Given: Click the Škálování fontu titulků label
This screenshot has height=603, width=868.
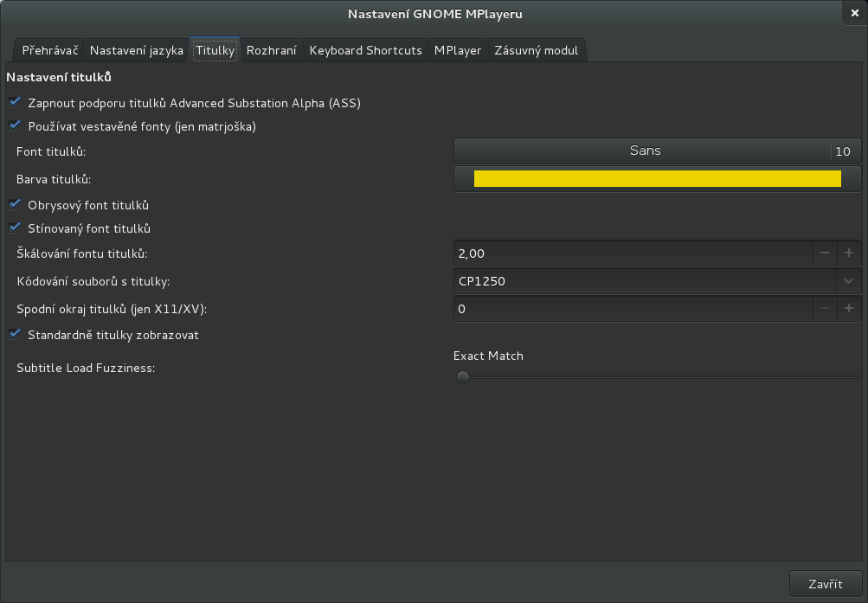Looking at the screenshot, I should pos(82,254).
